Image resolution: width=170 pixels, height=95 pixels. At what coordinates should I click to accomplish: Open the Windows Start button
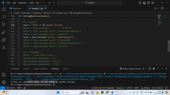pyautogui.click(x=58, y=92)
